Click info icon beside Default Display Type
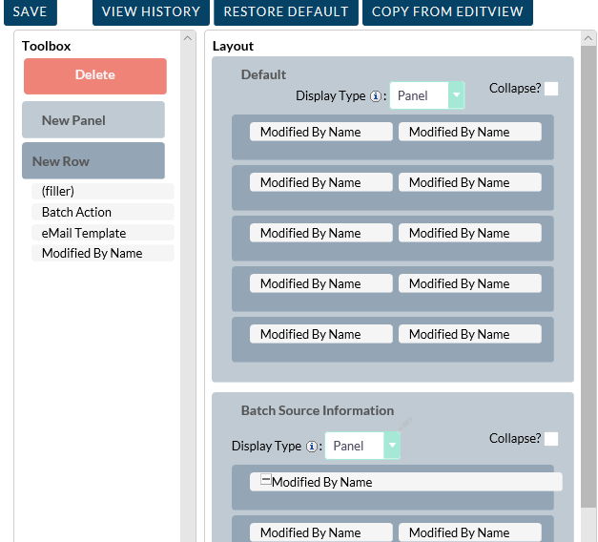 pyautogui.click(x=376, y=96)
